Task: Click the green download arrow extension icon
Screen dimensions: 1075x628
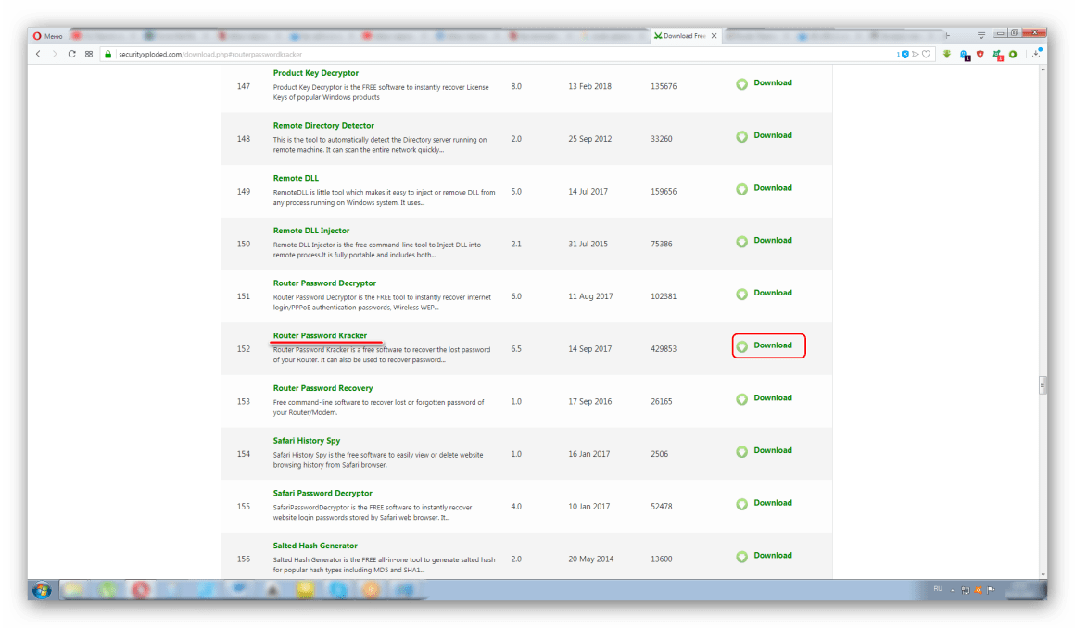Action: pos(947,54)
